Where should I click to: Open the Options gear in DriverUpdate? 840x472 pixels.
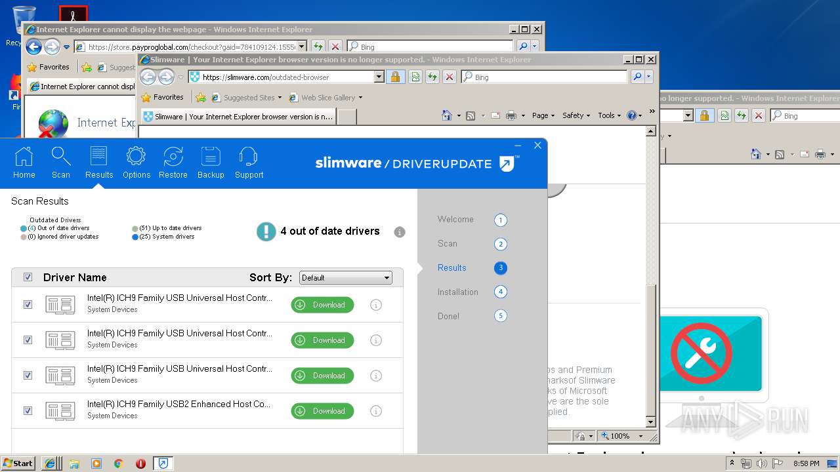(136, 163)
